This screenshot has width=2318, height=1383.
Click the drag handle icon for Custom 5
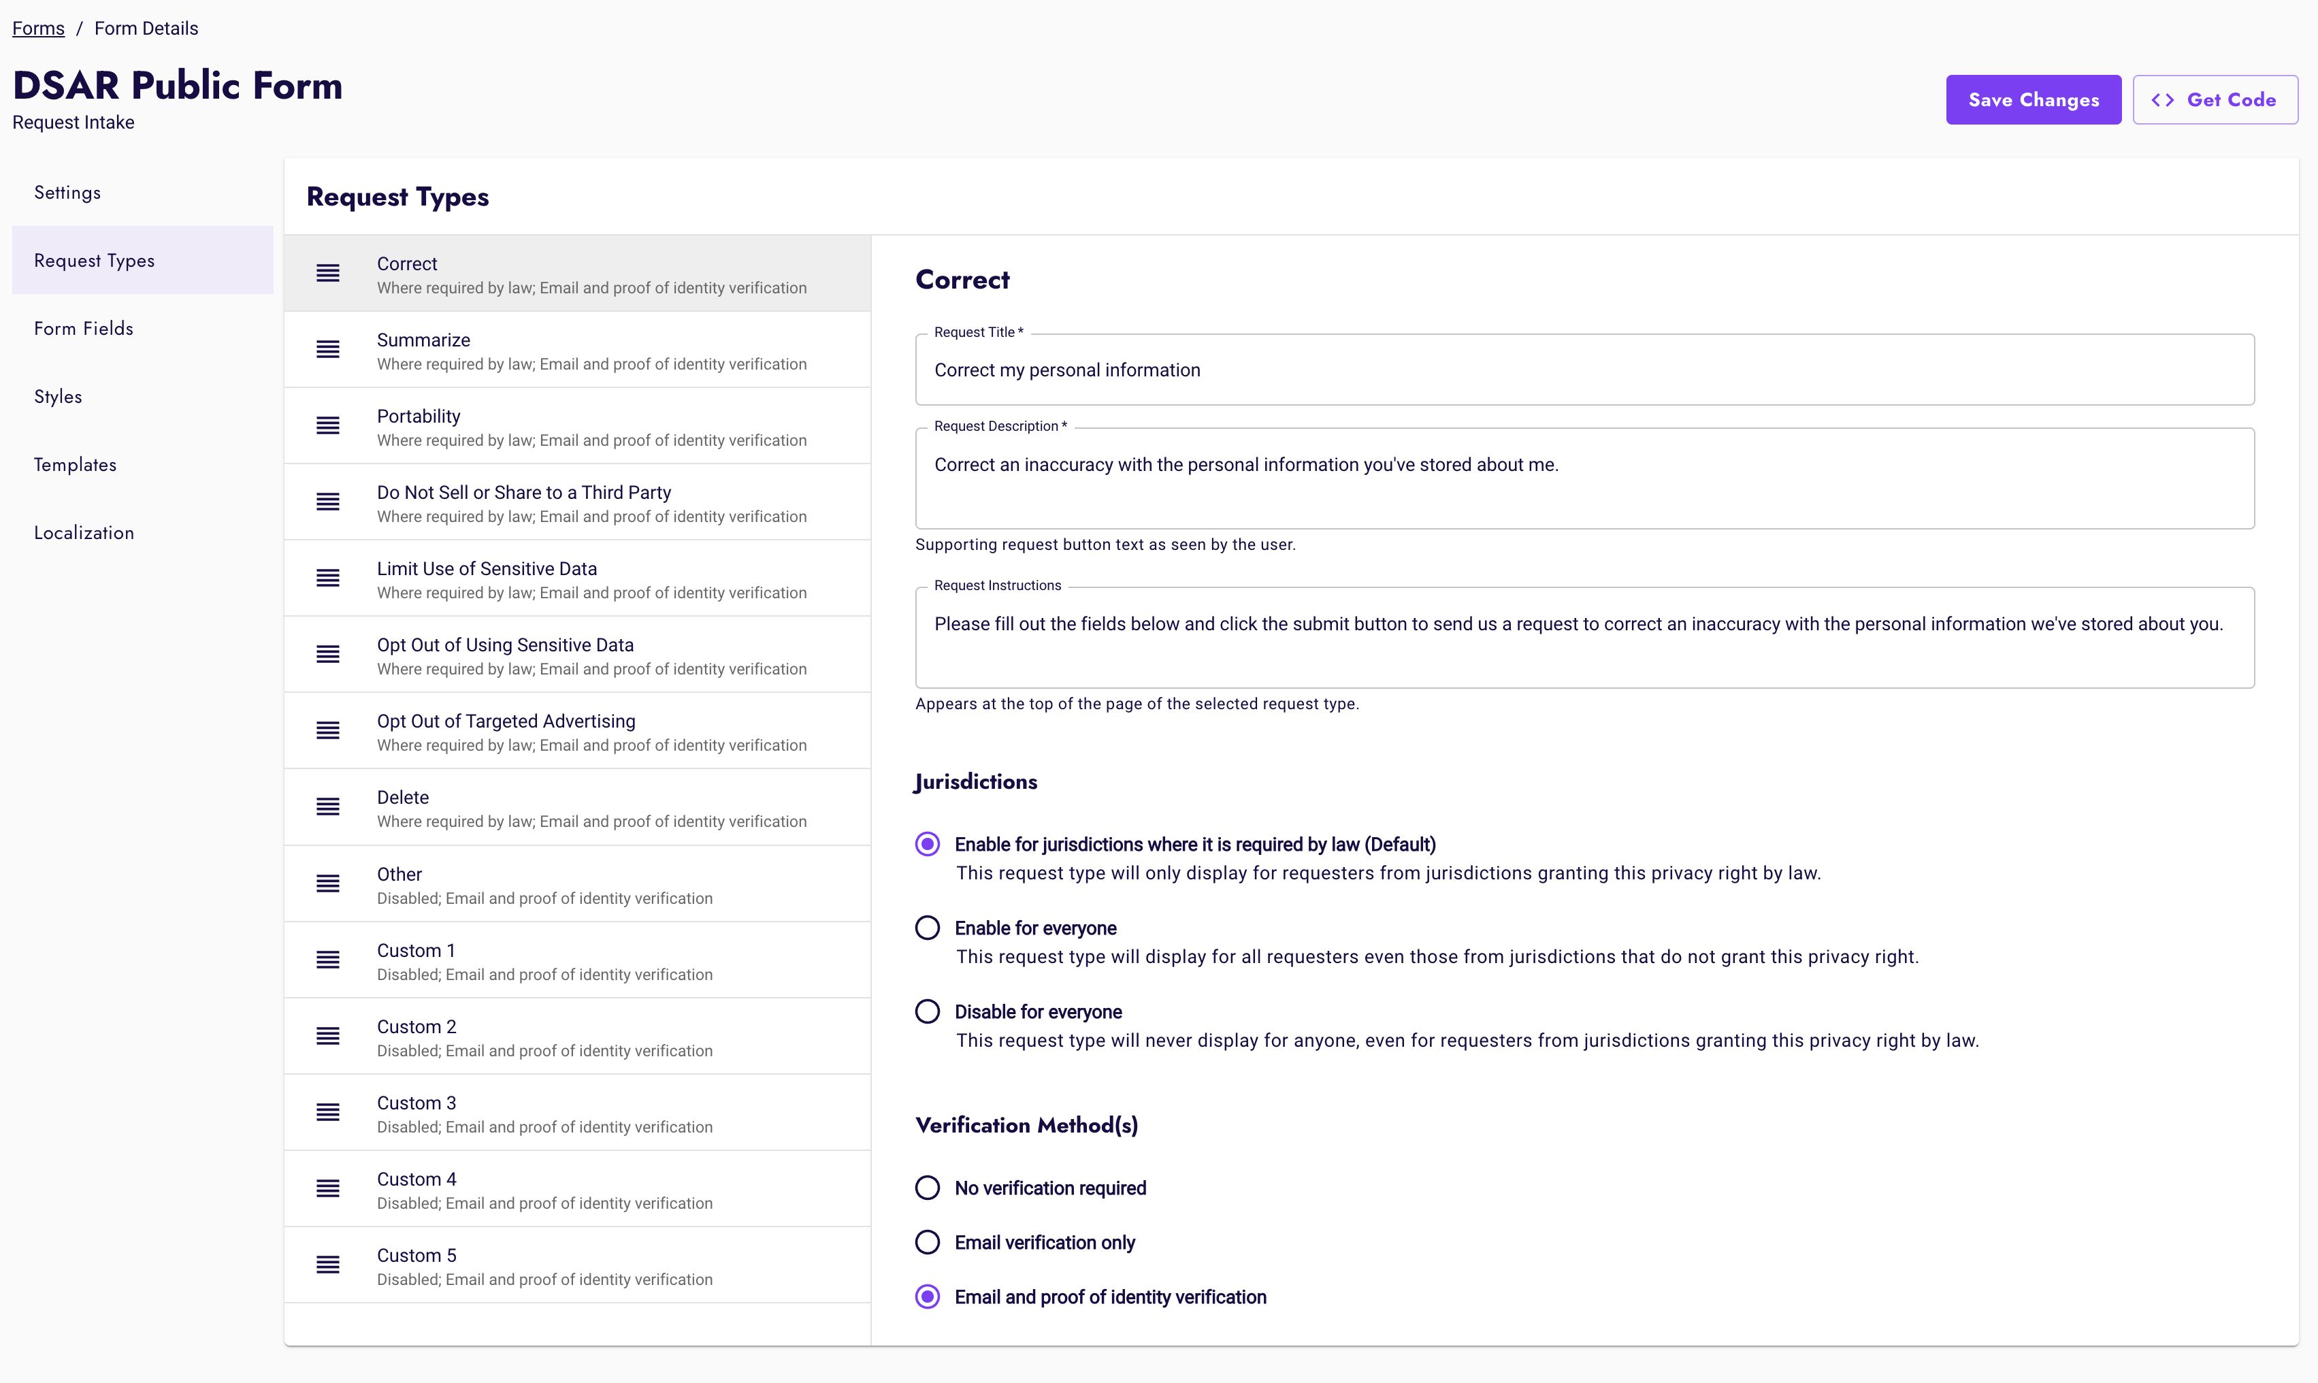[x=328, y=1265]
